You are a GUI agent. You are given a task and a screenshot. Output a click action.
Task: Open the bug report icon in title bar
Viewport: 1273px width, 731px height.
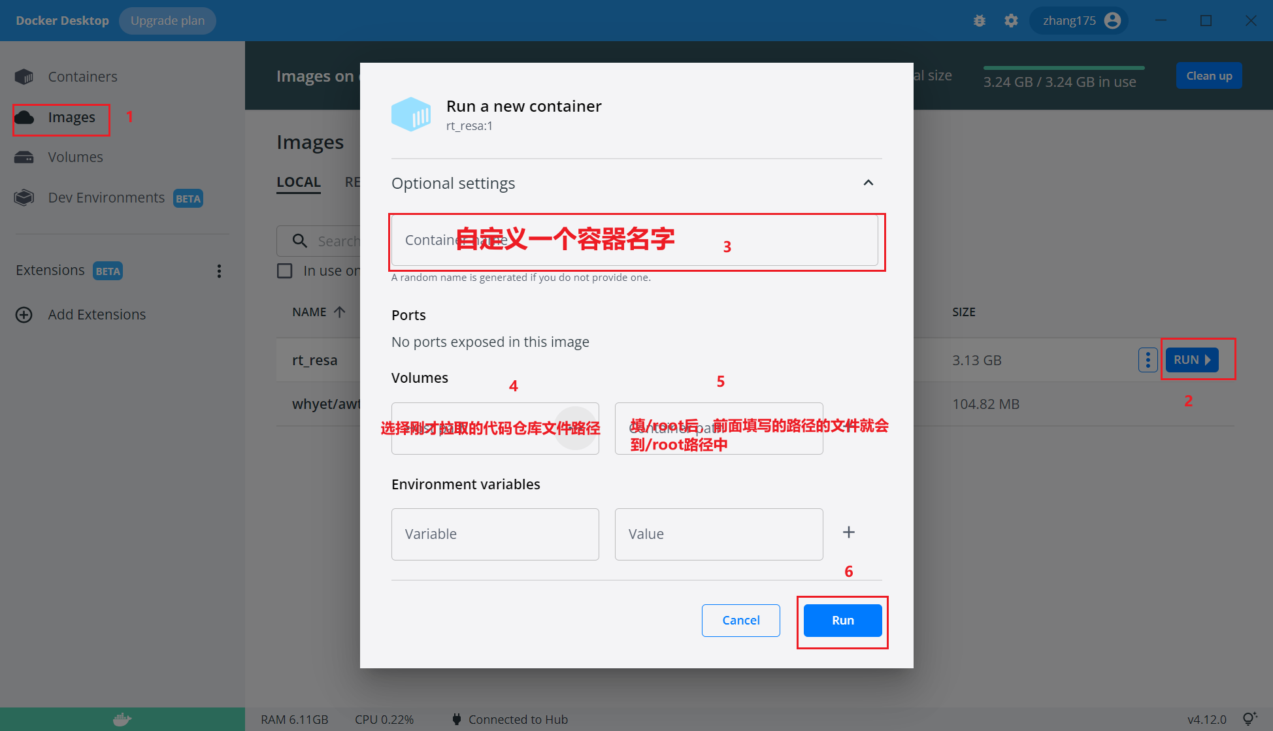[979, 20]
